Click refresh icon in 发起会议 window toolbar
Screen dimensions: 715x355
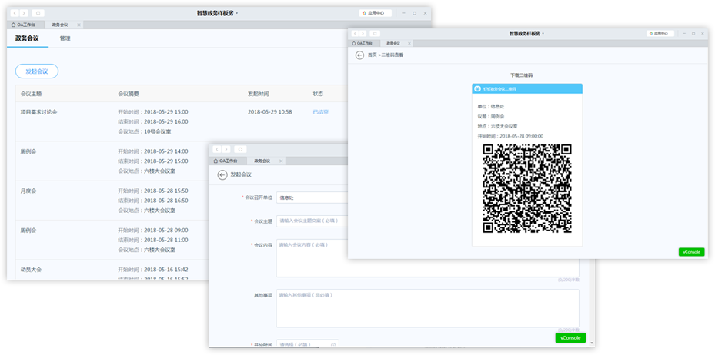point(240,149)
